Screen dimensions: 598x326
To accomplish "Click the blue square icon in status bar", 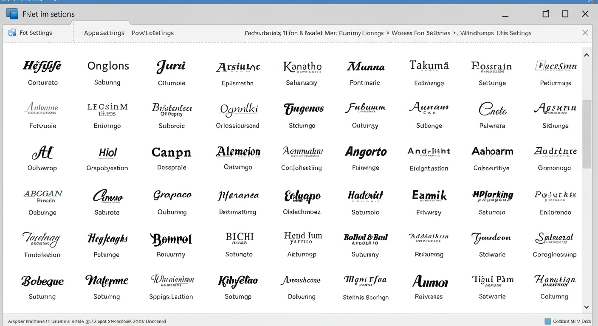I will click(547, 321).
